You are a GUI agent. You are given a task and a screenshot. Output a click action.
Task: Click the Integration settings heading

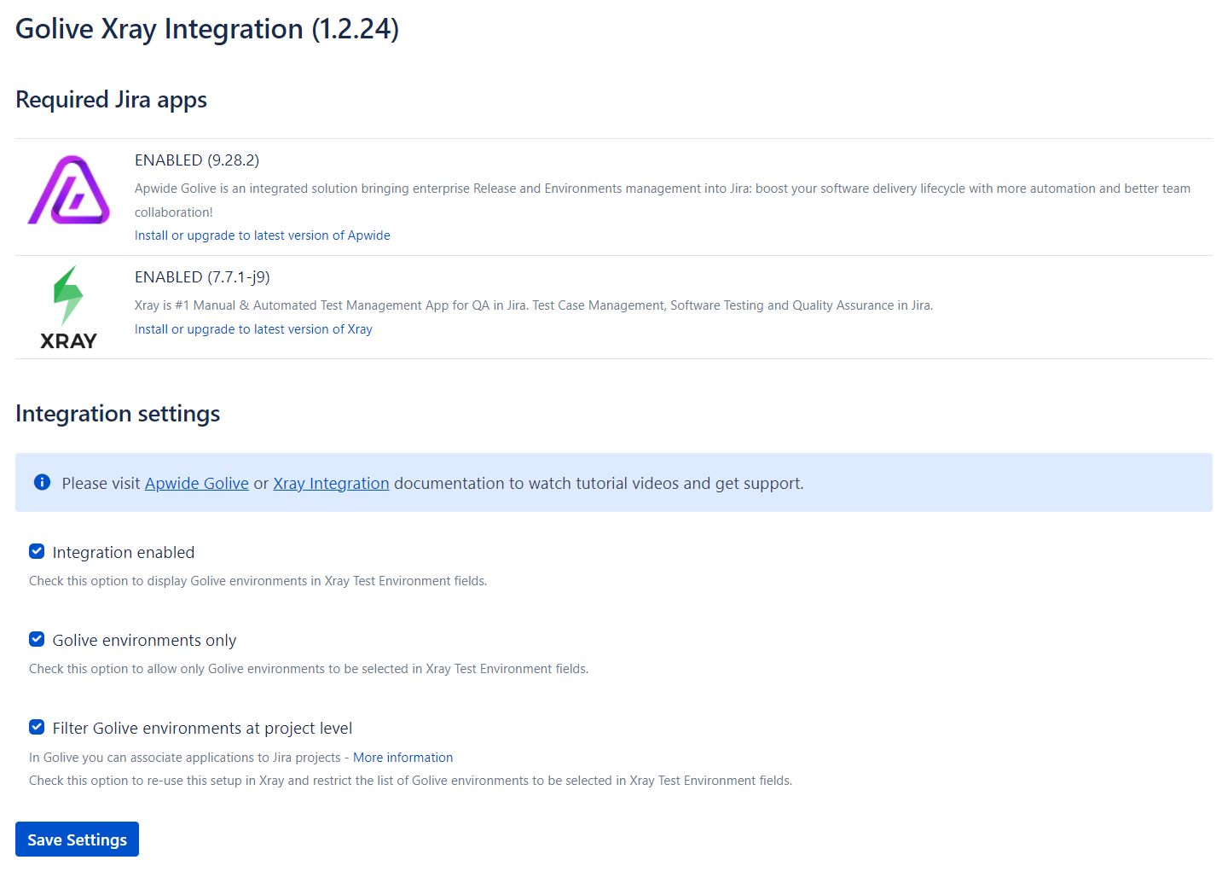coord(118,414)
